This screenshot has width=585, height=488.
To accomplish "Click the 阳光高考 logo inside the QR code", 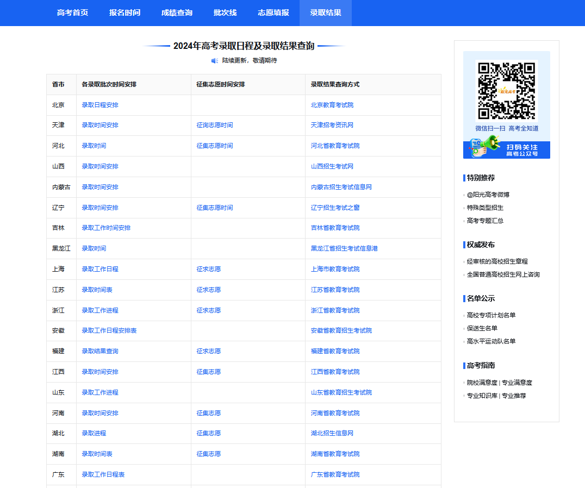I will (506, 90).
